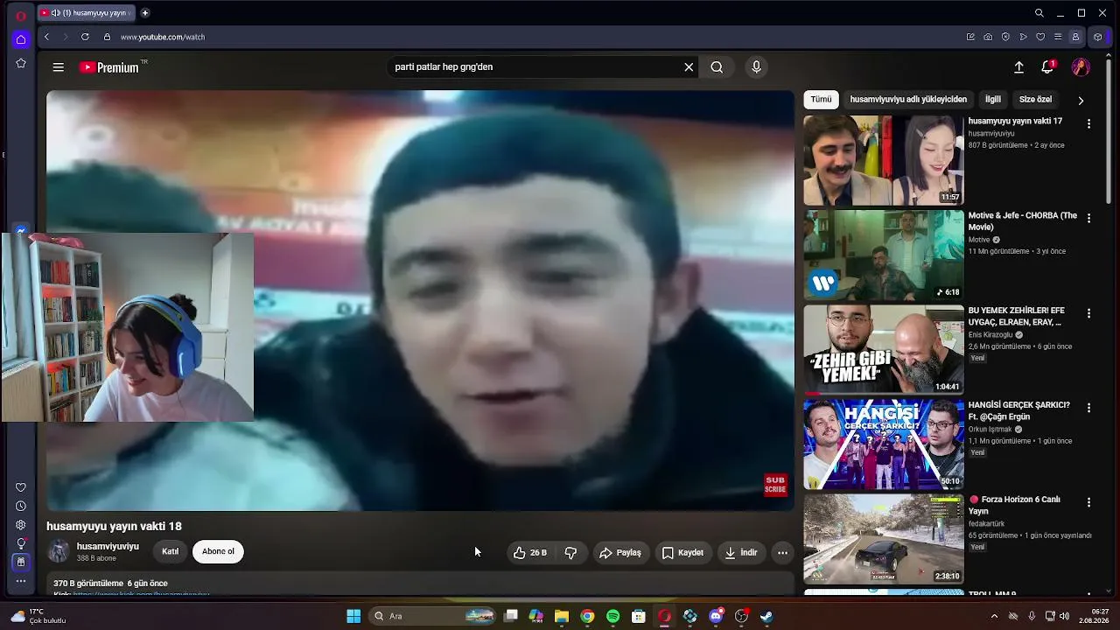Open Opera extensions cube icon
1120x630 pixels.
[x=1098, y=37]
